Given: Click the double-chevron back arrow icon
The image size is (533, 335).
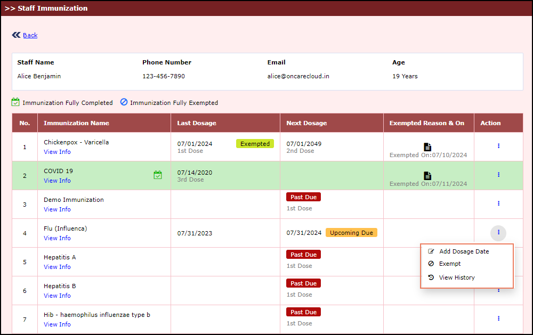Looking at the screenshot, I should pyautogui.click(x=16, y=35).
